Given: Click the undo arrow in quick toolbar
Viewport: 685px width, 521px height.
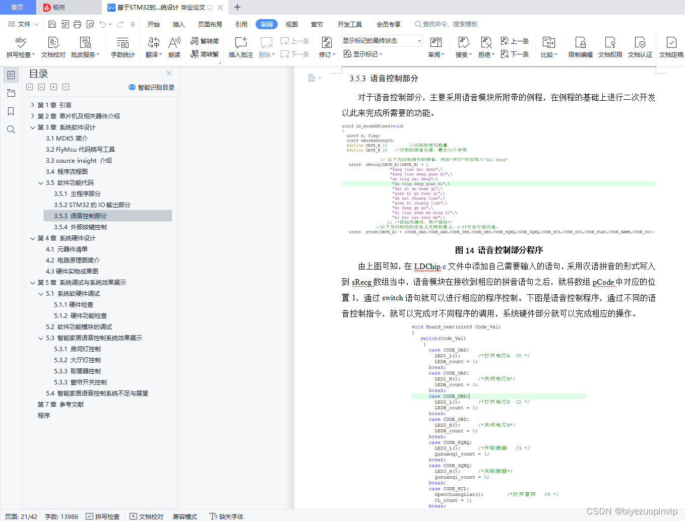Looking at the screenshot, I should tap(103, 24).
